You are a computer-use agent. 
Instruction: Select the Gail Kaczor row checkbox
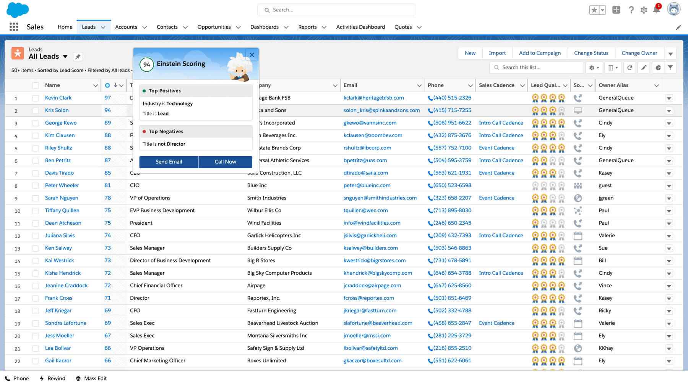pyautogui.click(x=36, y=361)
